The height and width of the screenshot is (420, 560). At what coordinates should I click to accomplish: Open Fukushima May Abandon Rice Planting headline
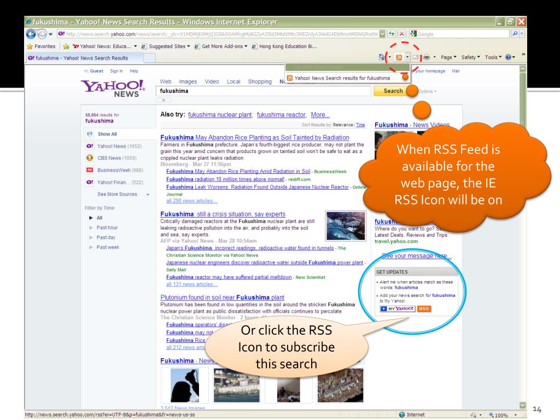(255, 137)
